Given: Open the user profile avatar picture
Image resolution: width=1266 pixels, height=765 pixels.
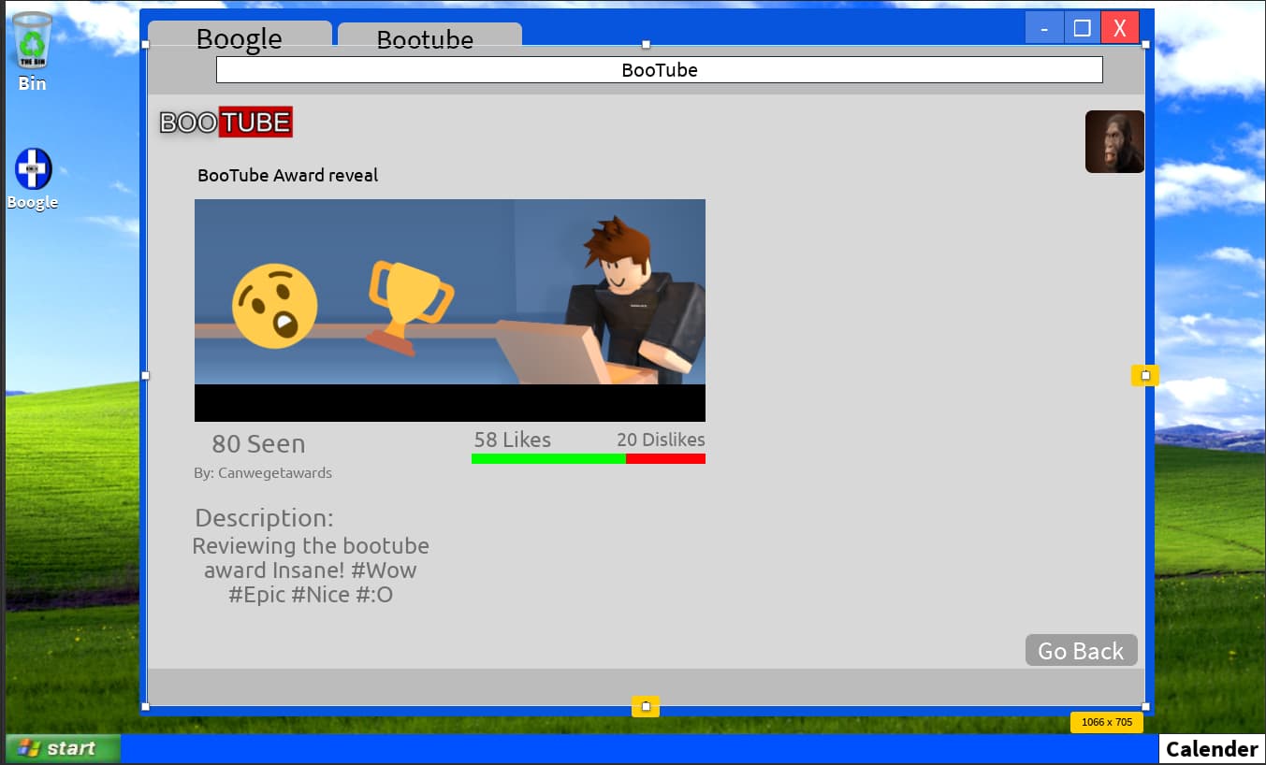Looking at the screenshot, I should [1114, 141].
